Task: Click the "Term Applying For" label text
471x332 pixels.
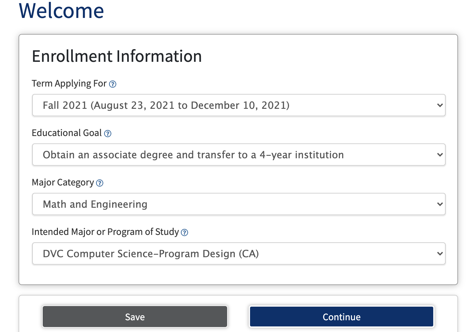Action: point(69,84)
